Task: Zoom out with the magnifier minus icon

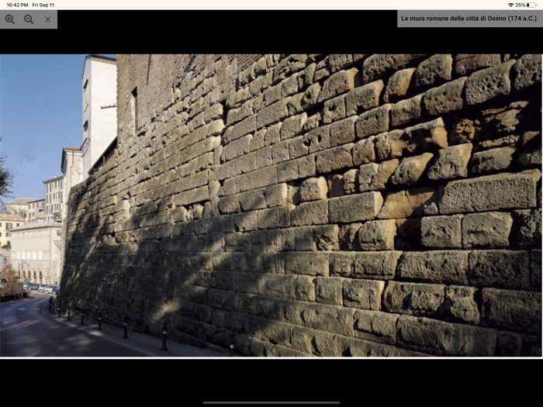Action: click(x=29, y=19)
